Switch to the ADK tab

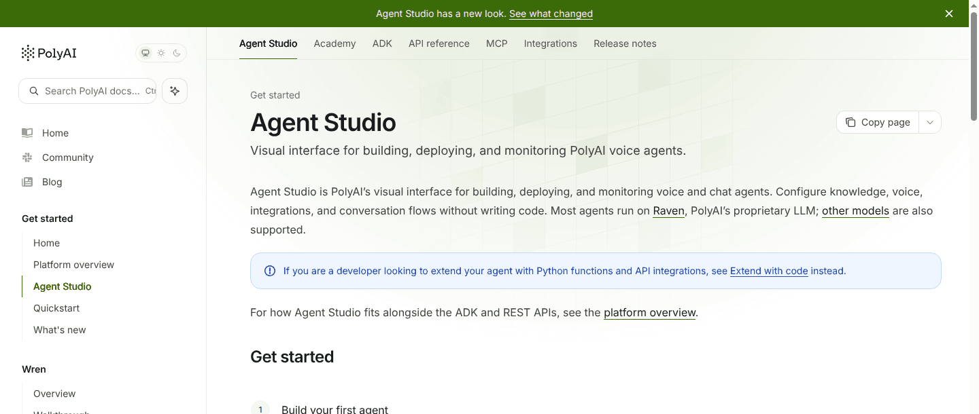pos(382,43)
